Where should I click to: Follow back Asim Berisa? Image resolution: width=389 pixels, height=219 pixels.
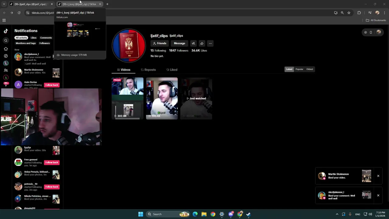(52, 85)
